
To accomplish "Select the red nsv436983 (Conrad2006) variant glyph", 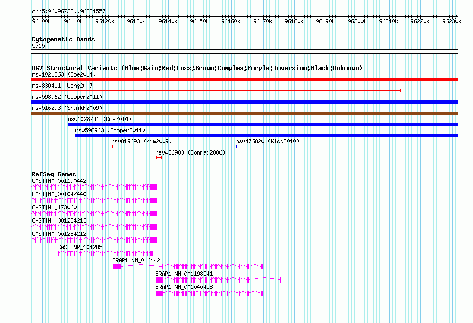I will [159, 158].
